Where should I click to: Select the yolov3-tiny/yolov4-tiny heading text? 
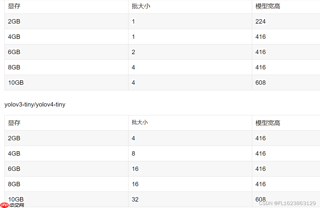pyautogui.click(x=35, y=104)
